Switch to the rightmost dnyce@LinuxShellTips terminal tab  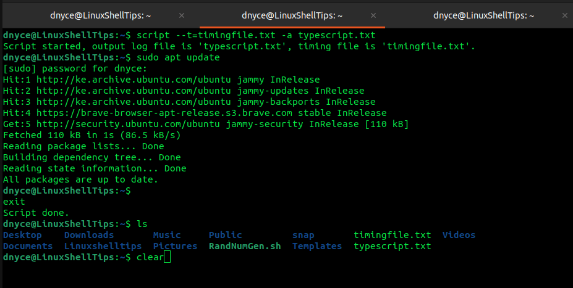(483, 15)
